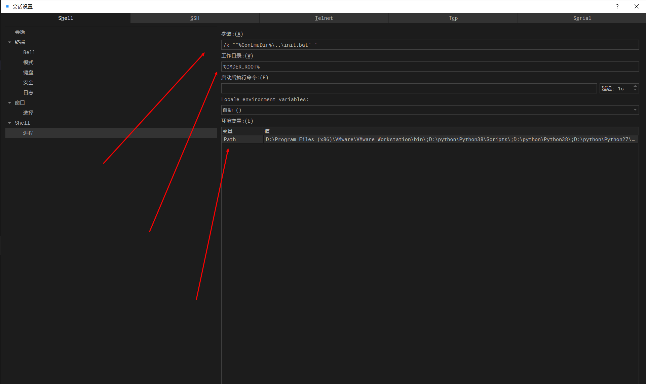Decrease the delay value with down arrow
This screenshot has width=646, height=384.
[635, 90]
